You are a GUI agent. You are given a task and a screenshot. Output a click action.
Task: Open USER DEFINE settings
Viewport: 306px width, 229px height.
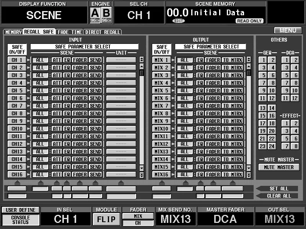coord(21,210)
